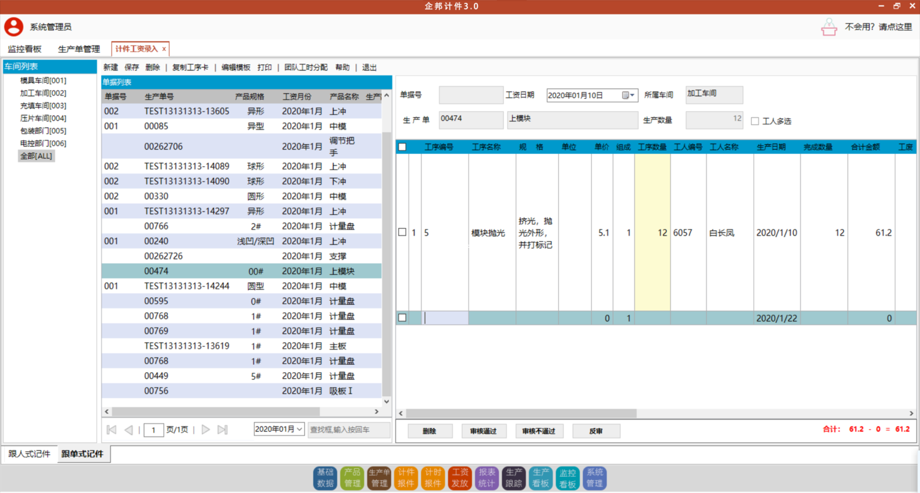Open the 系统管理 module icon
This screenshot has height=493, width=920.
point(594,478)
